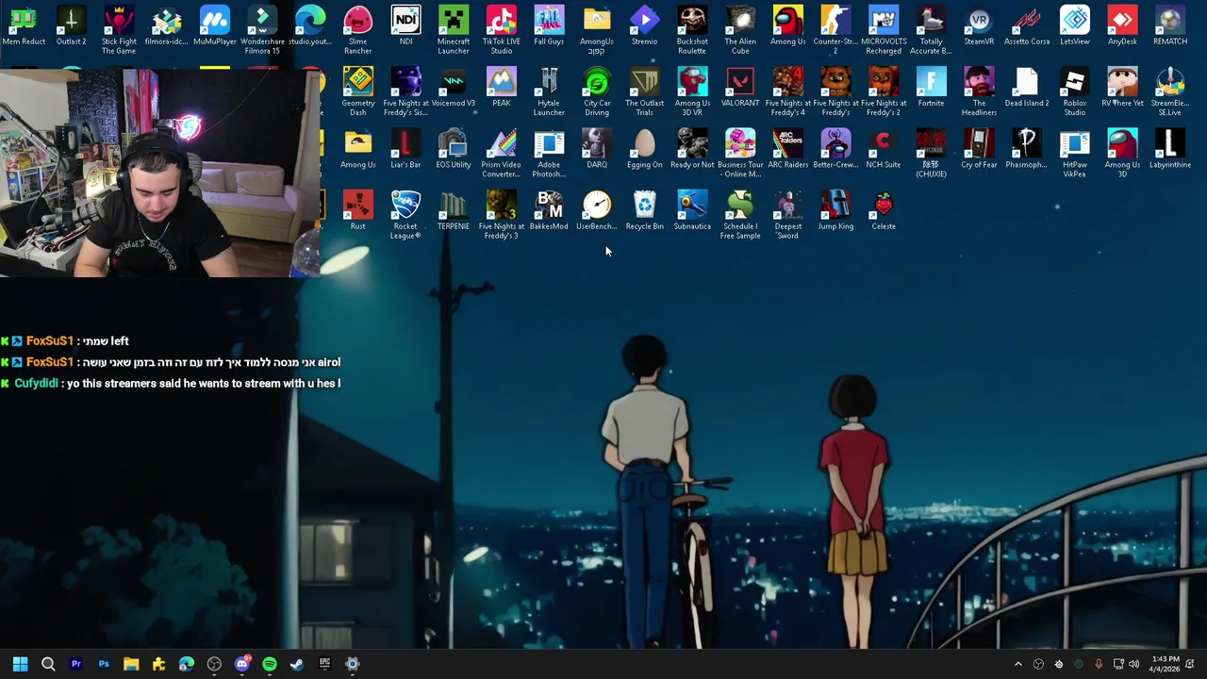Select City Car Driving icon
This screenshot has height=679, width=1207.
[597, 91]
